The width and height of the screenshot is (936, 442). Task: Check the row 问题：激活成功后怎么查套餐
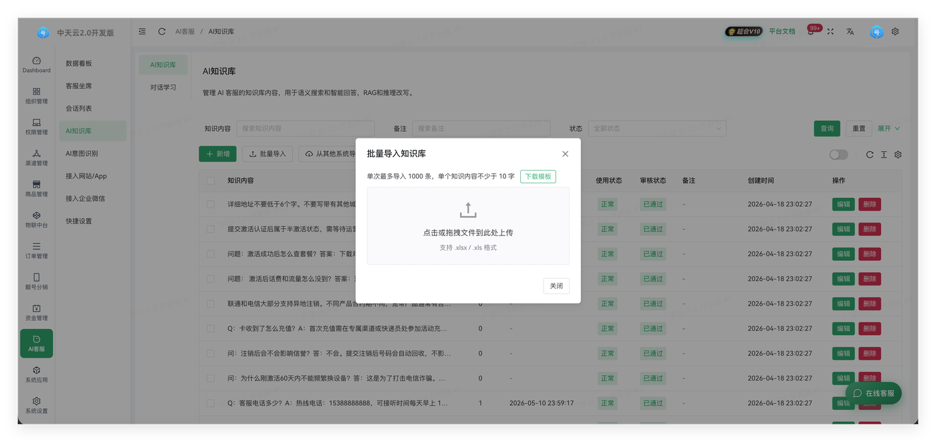(x=211, y=254)
